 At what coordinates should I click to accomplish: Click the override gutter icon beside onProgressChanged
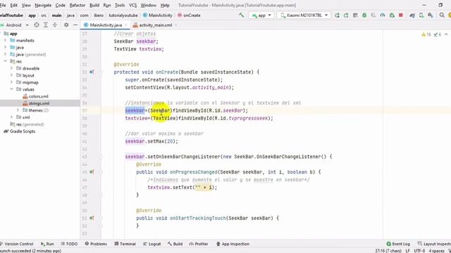pyautogui.click(x=92, y=171)
